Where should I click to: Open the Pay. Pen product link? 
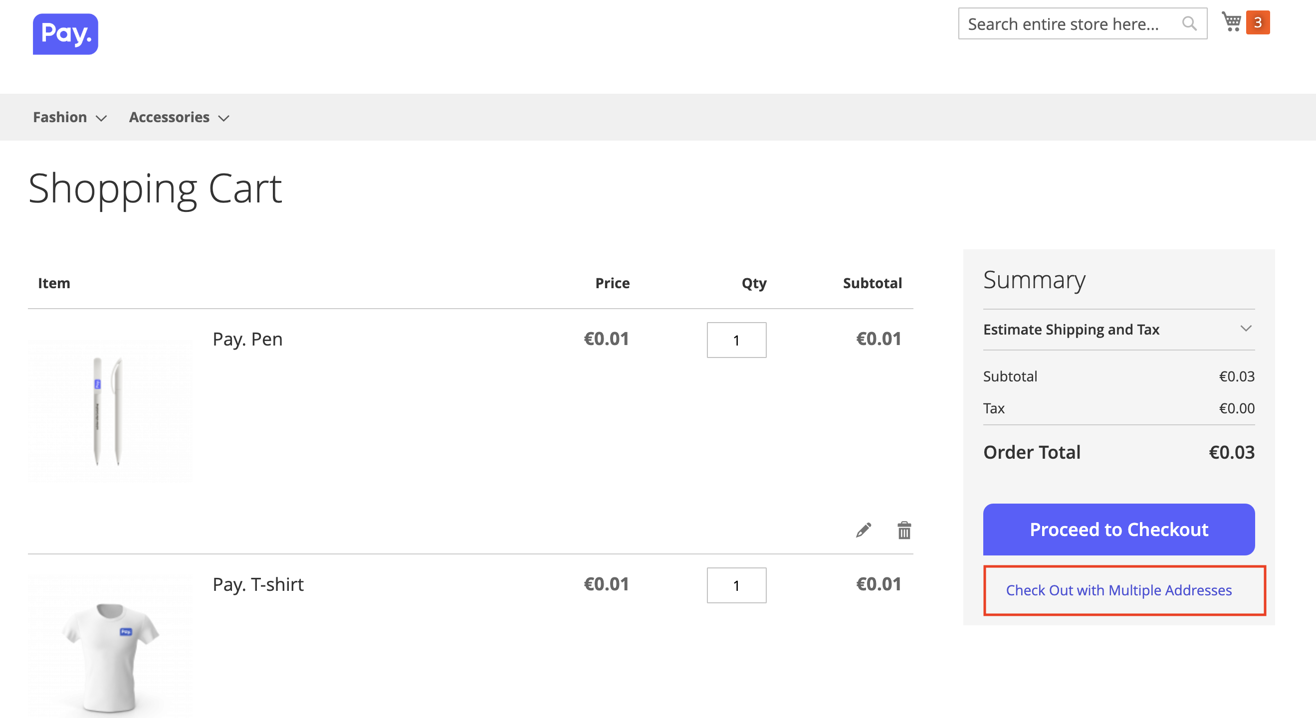pyautogui.click(x=248, y=339)
